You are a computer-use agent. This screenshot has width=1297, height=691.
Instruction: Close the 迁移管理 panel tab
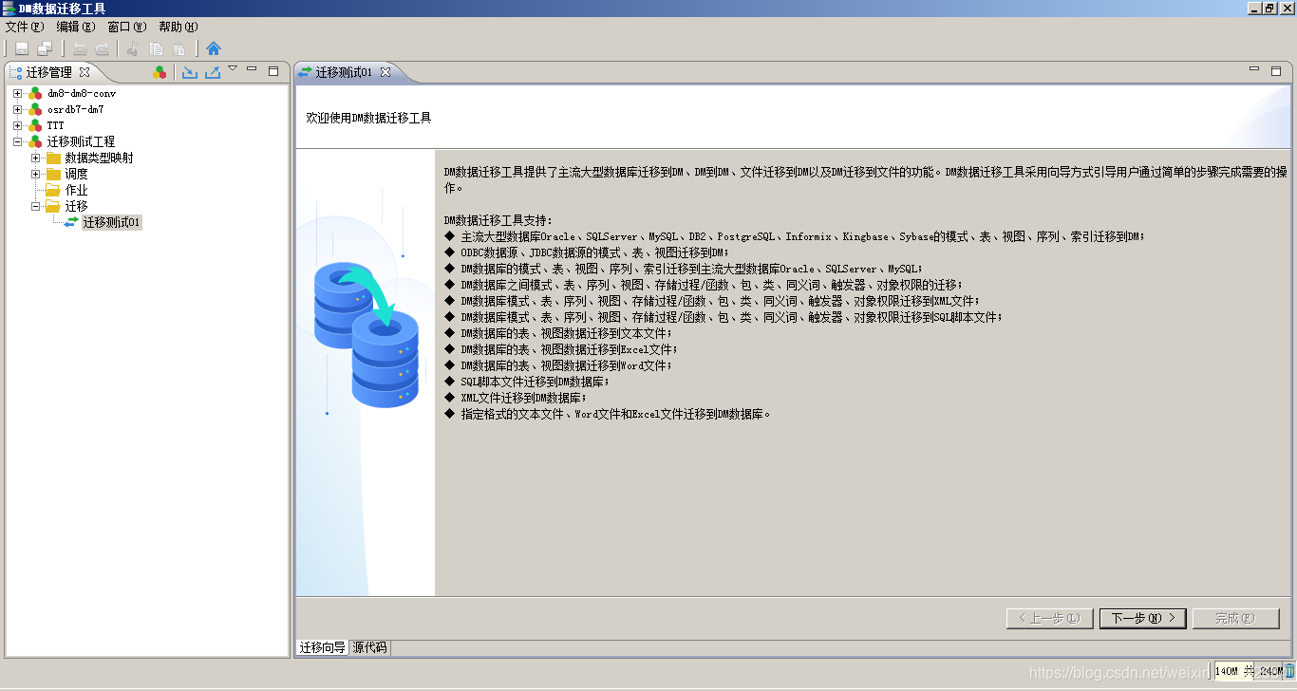[x=84, y=72]
